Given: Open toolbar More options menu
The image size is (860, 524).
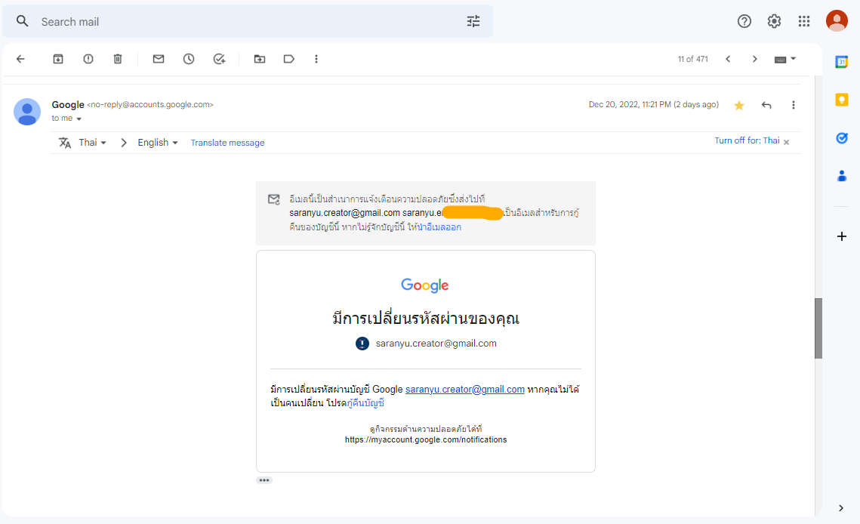Looking at the screenshot, I should point(316,59).
